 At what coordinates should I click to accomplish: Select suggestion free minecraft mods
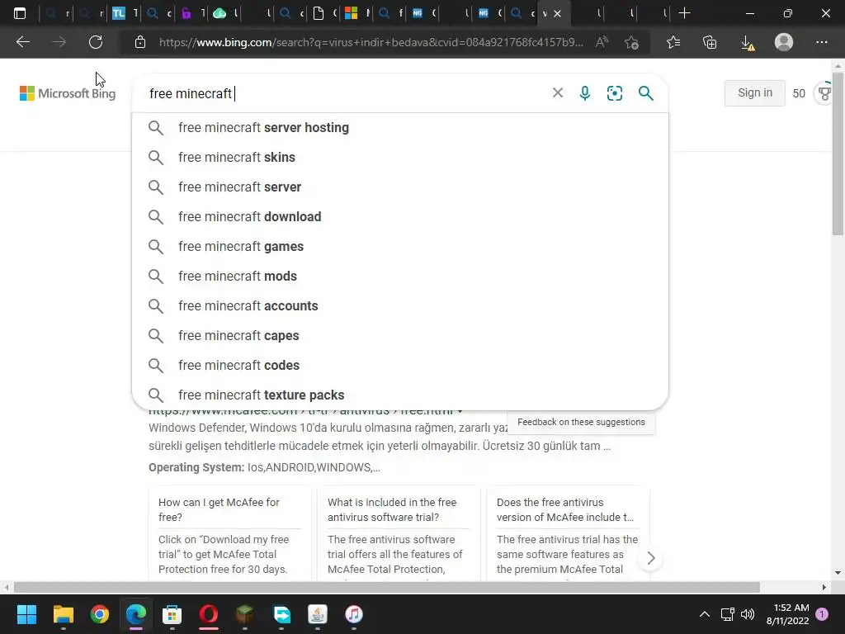400,276
